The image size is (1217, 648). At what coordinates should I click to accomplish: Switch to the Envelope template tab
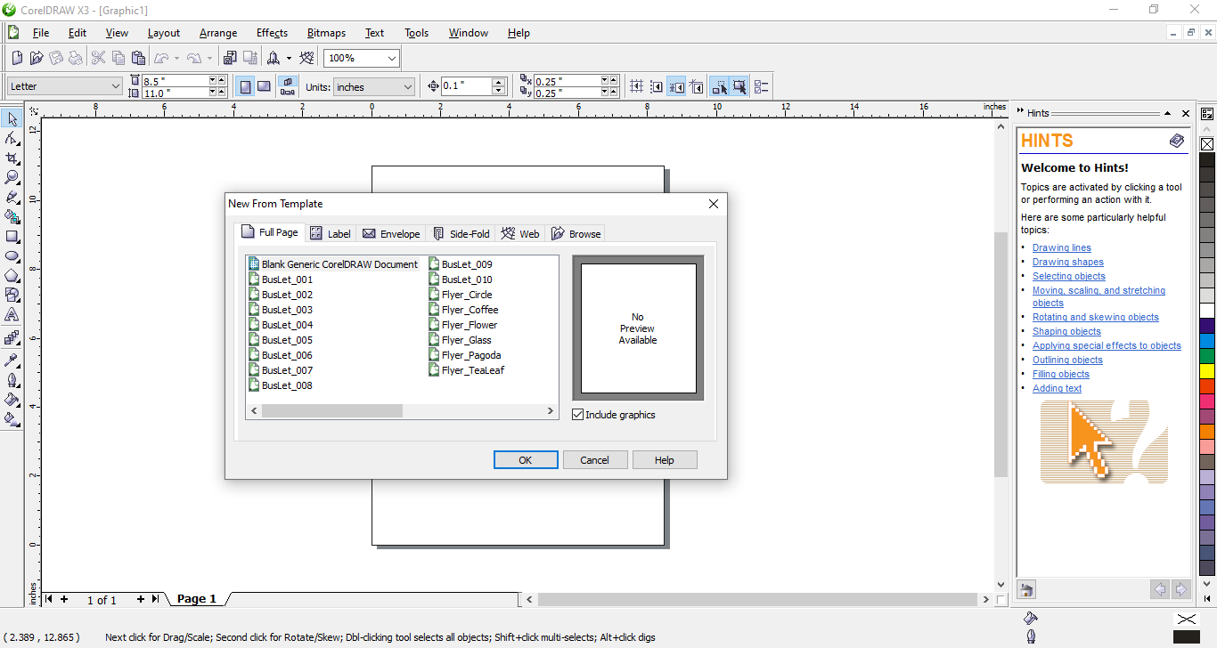tap(391, 234)
